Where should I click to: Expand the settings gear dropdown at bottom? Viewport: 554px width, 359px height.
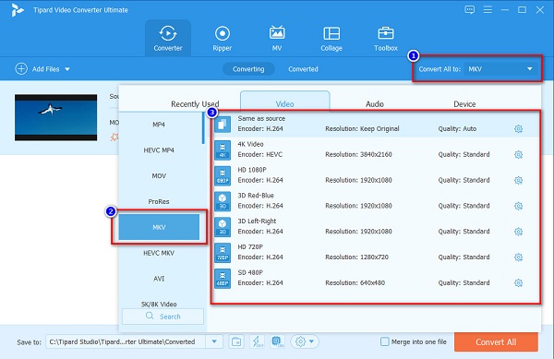point(305,341)
